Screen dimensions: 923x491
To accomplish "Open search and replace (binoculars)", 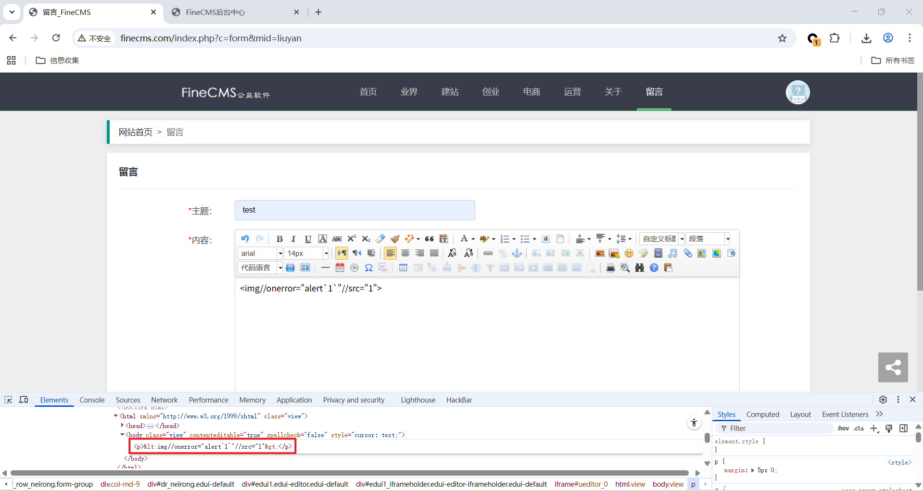I will tap(640, 268).
